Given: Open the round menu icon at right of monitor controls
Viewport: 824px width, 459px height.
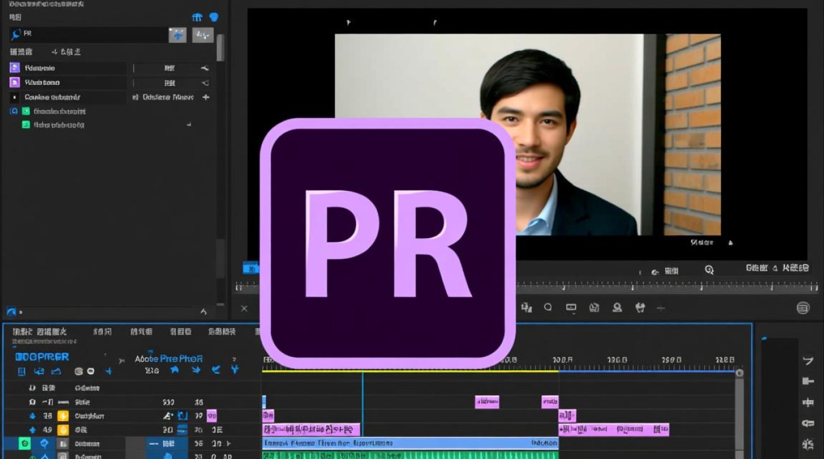Looking at the screenshot, I should [803, 308].
